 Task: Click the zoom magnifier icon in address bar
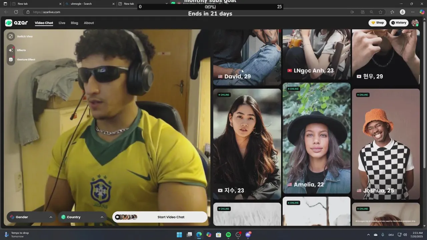371,12
